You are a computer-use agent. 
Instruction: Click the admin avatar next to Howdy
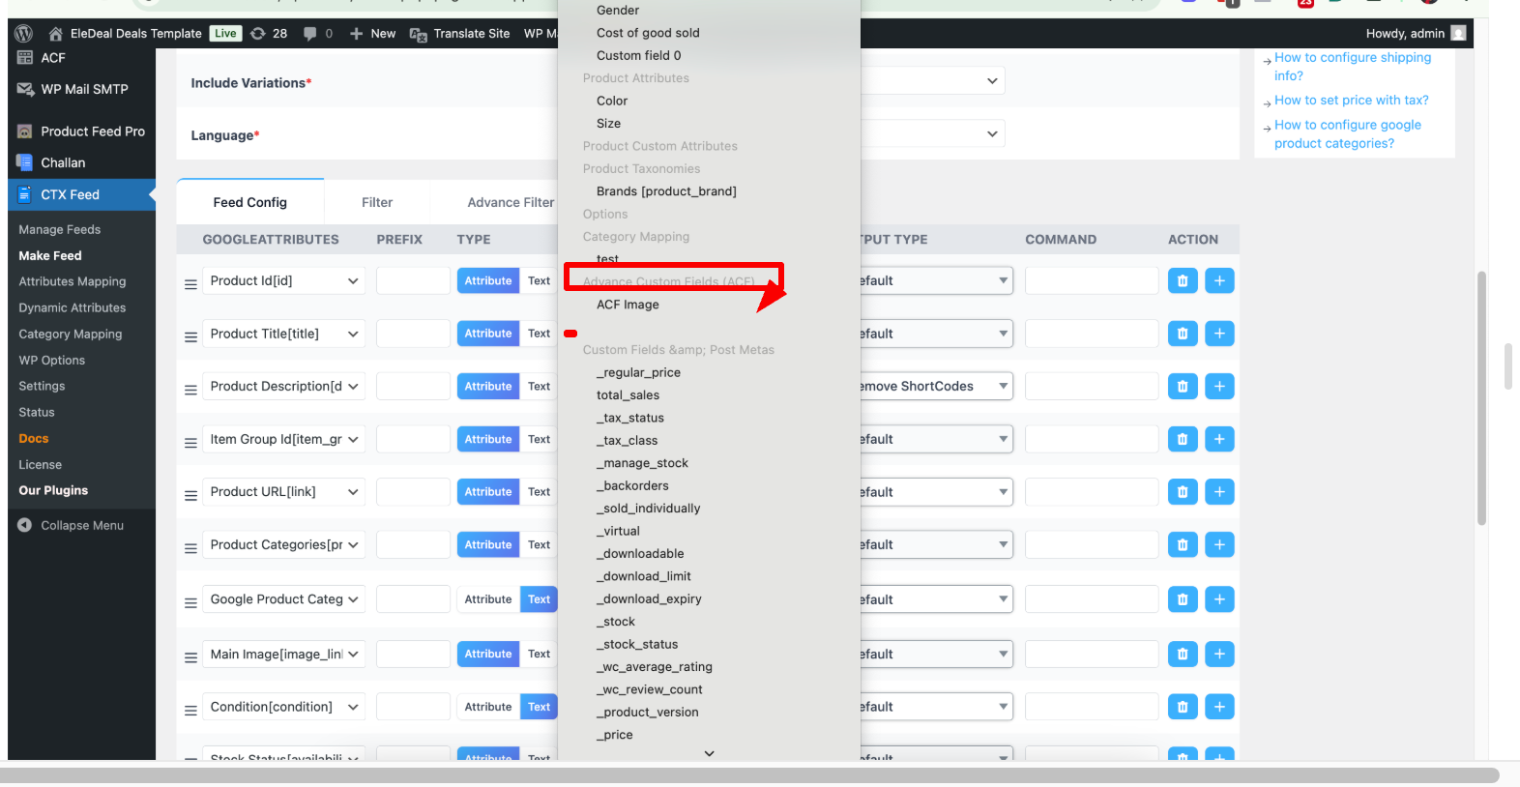[1459, 33]
